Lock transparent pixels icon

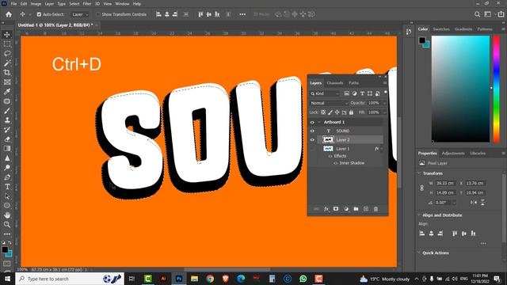coord(323,112)
